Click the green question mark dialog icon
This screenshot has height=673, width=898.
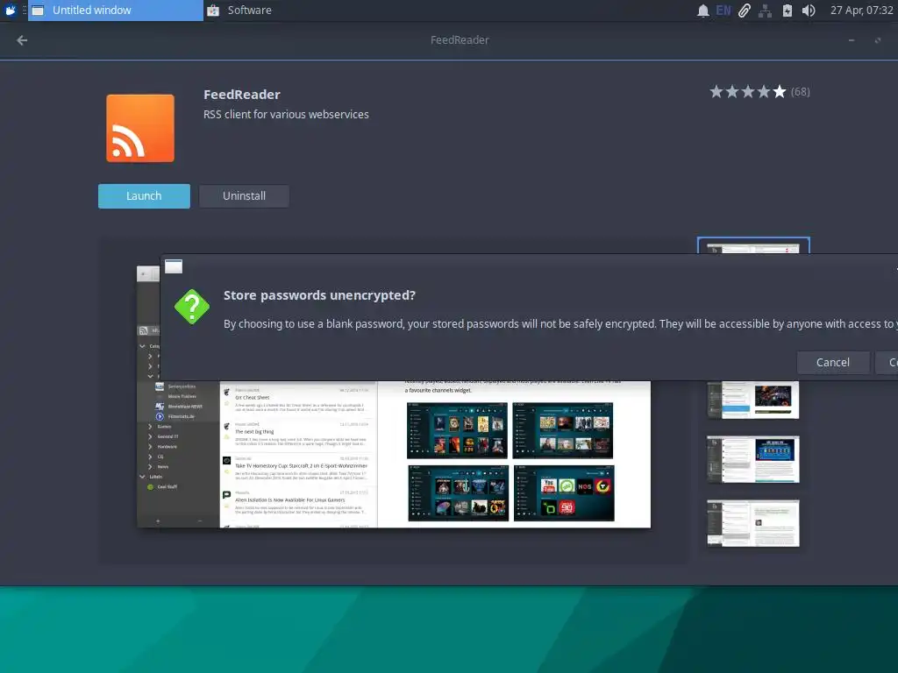coord(192,307)
